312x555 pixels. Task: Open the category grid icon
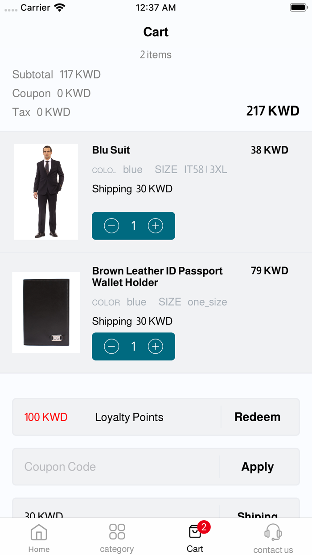point(117,532)
